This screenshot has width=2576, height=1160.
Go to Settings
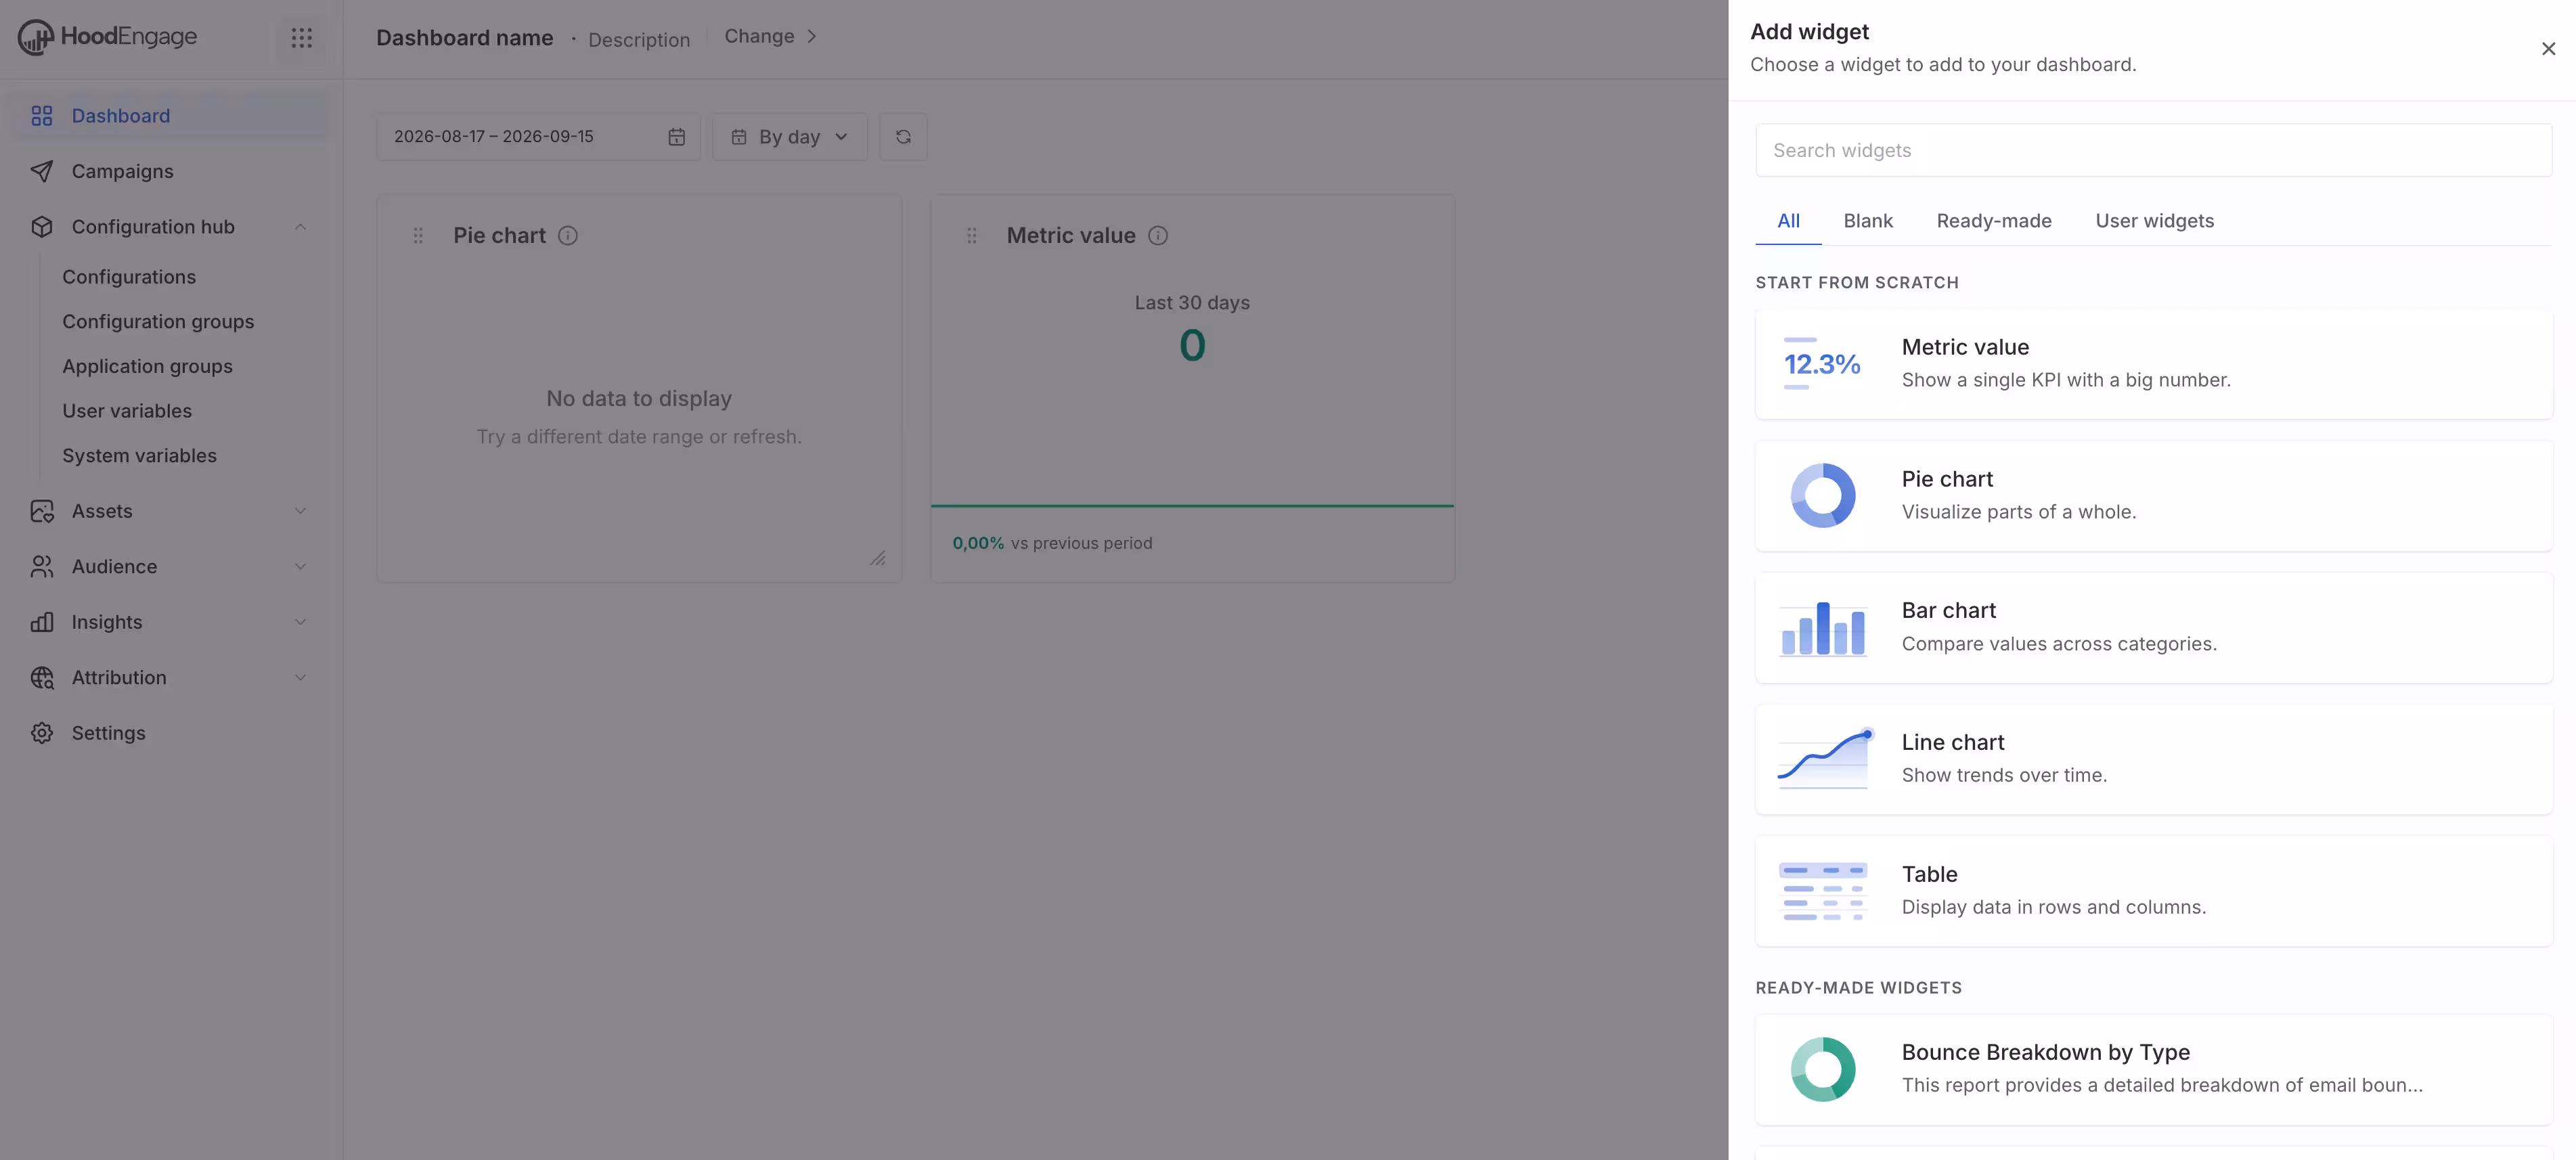170,733
